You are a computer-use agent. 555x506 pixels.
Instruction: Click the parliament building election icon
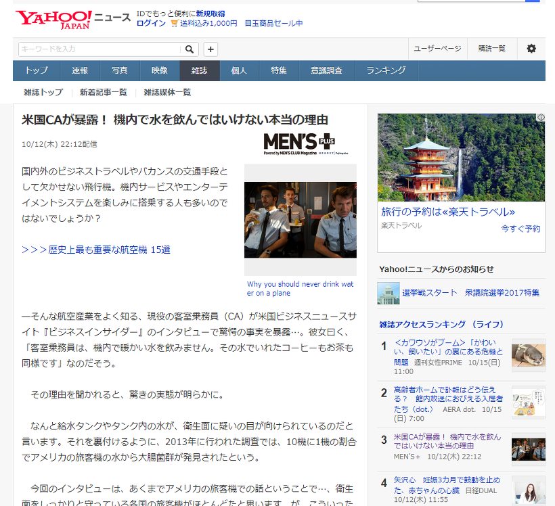point(388,293)
